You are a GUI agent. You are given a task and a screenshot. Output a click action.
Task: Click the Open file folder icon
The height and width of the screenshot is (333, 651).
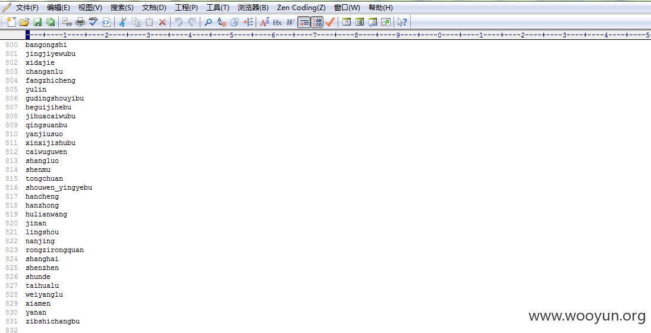pyautogui.click(x=24, y=22)
